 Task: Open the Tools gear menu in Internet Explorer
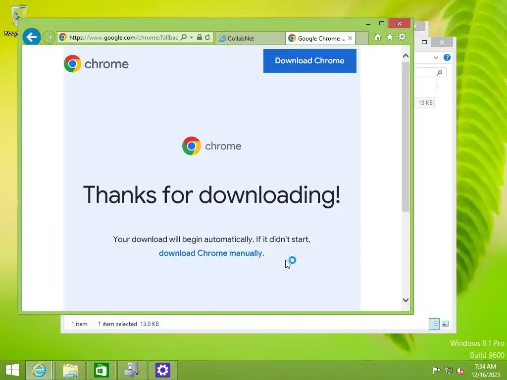point(402,37)
